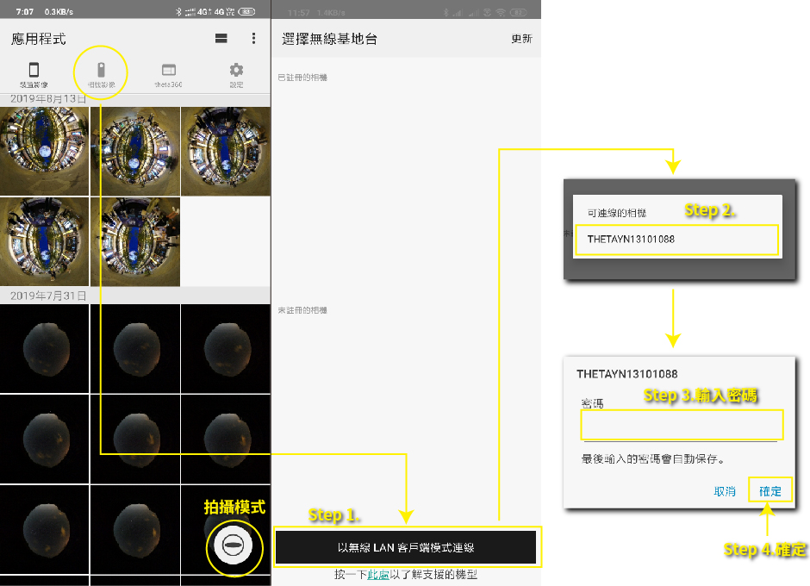The width and height of the screenshot is (810, 586).
Task: Select camera THETAYN13101088 from the connectable list
Action: coord(676,240)
